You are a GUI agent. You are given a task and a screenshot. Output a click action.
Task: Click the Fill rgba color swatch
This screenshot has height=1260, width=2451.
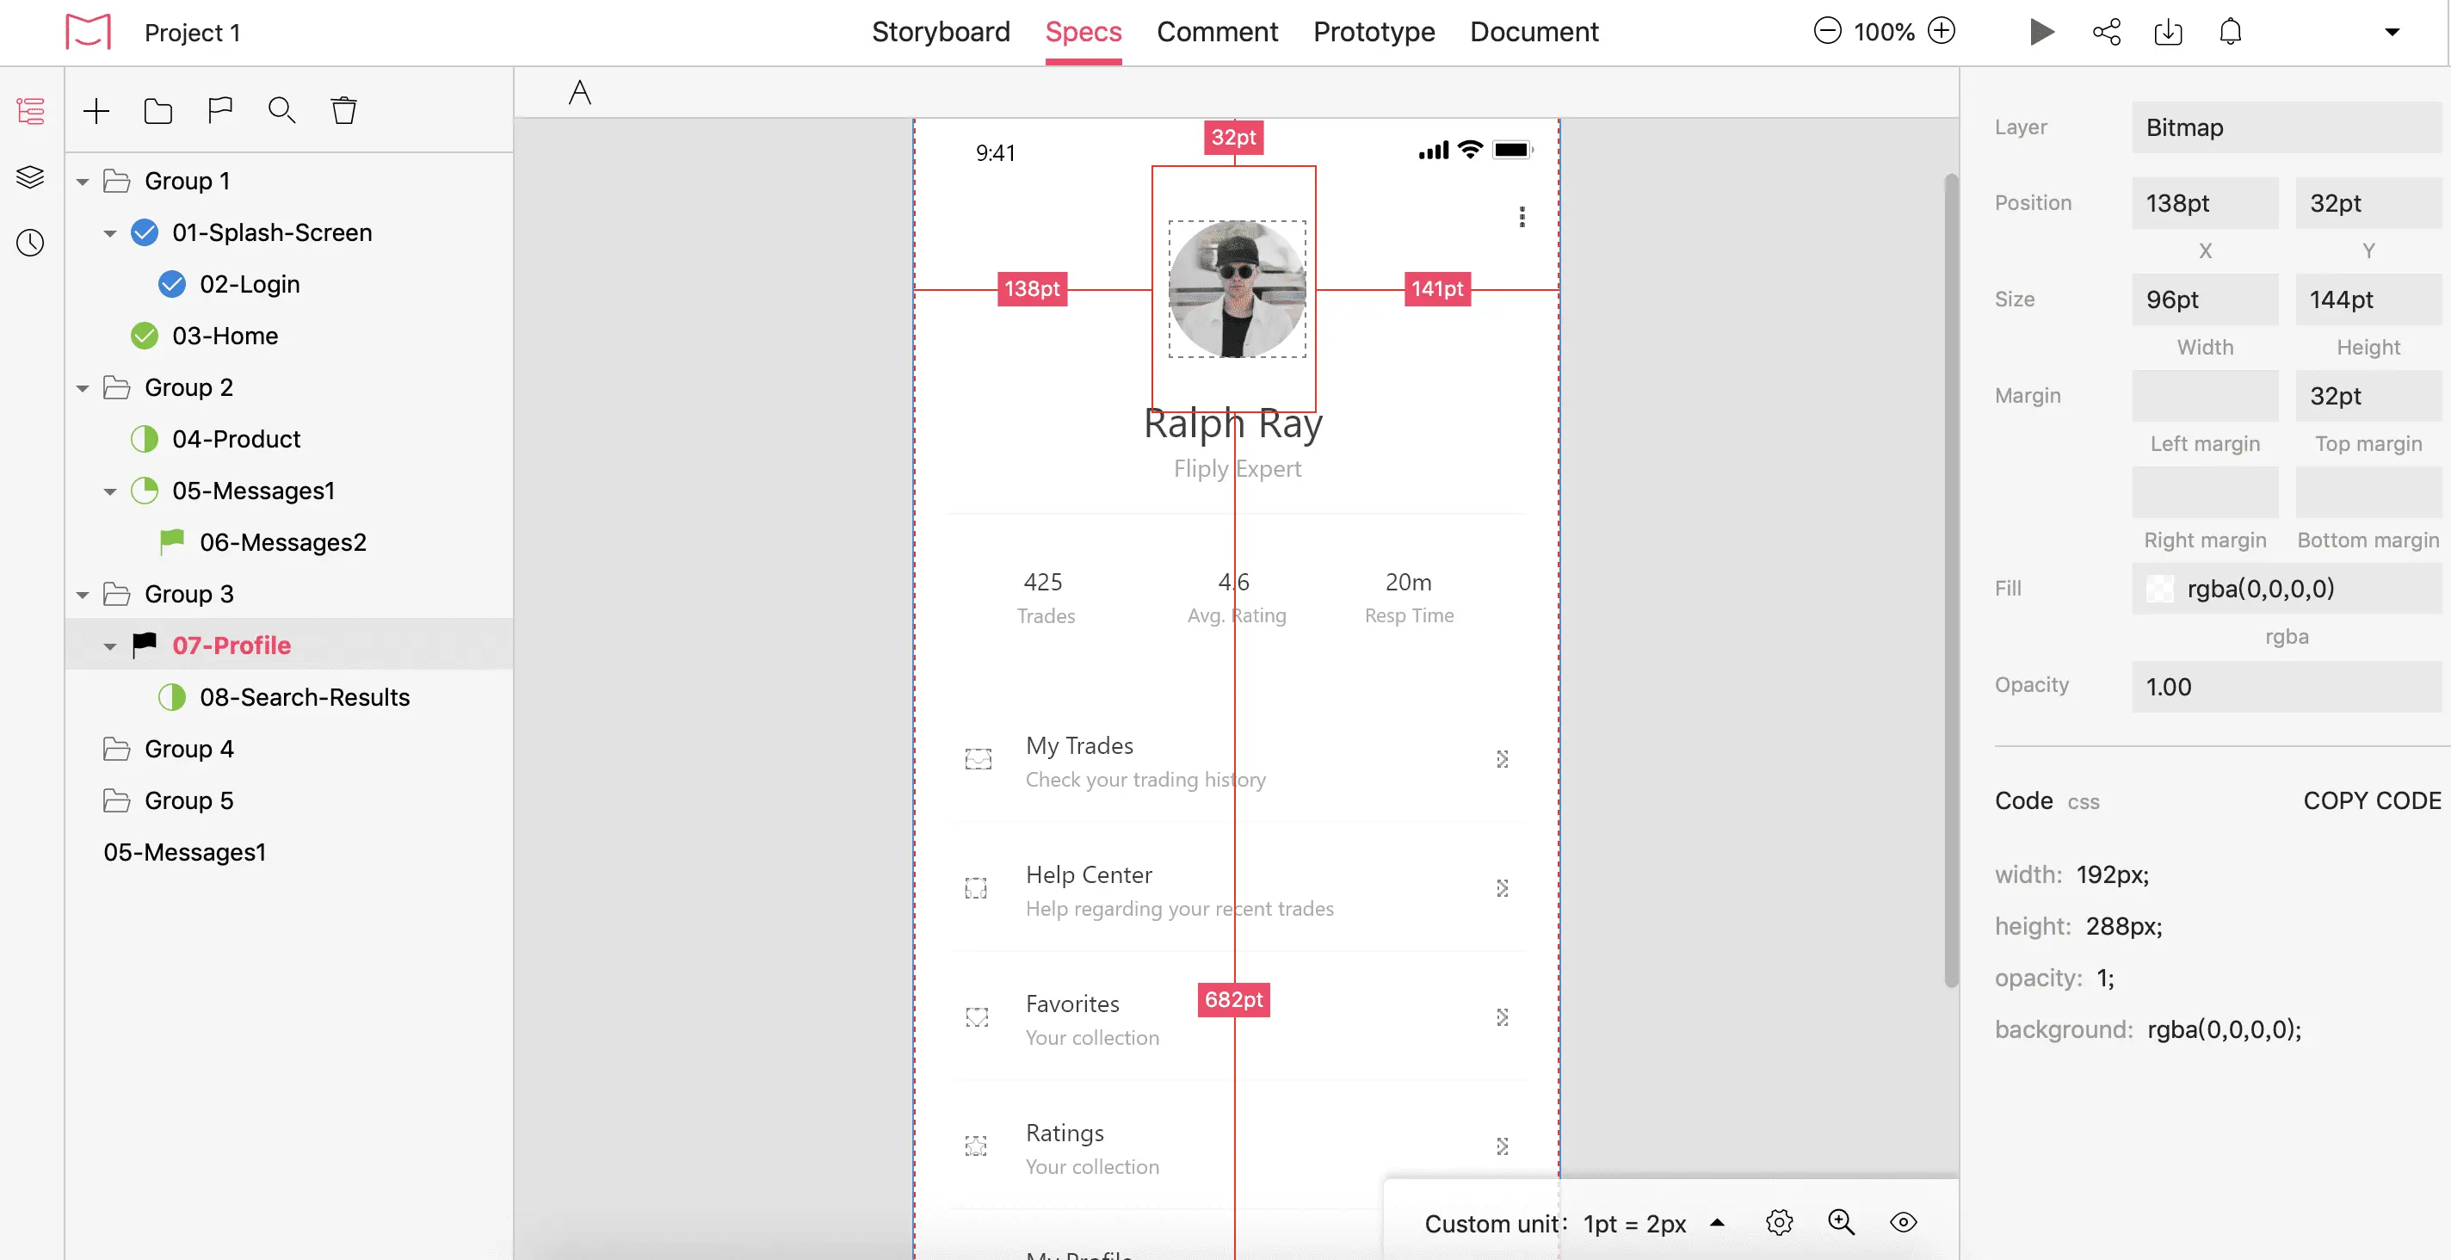coord(2160,589)
